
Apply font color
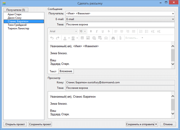click(x=65, y=38)
